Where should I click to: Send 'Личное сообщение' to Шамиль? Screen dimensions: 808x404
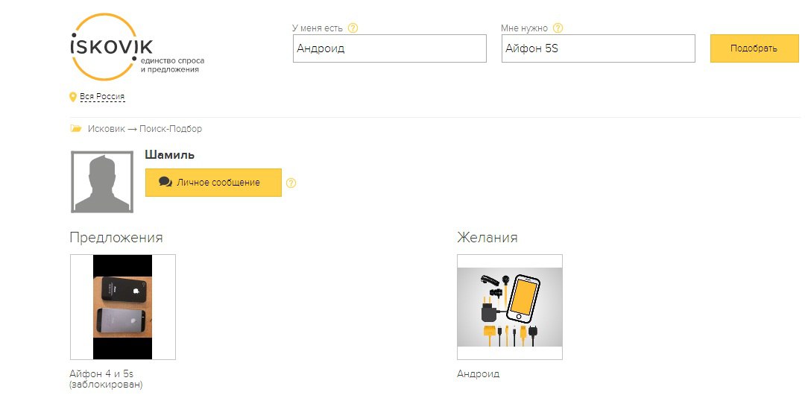coord(213,183)
